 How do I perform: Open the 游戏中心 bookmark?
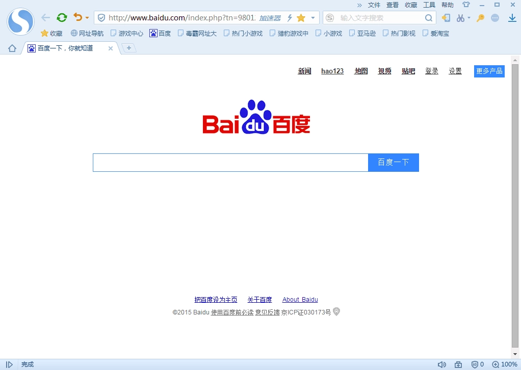(127, 33)
